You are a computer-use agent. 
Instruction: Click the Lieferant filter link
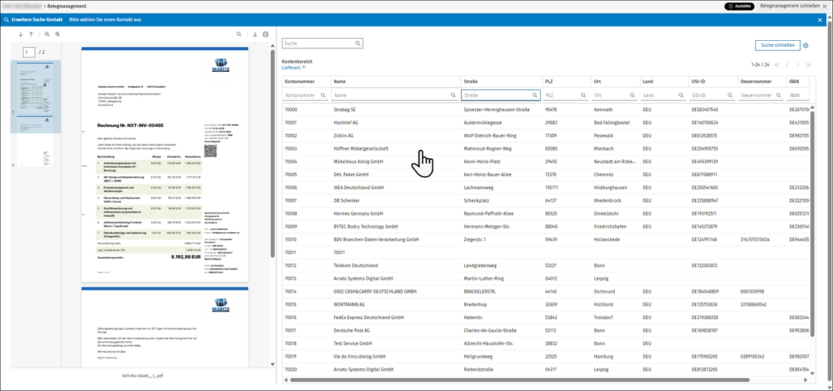tap(291, 67)
